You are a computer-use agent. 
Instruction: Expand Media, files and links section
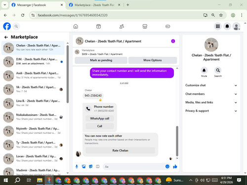click(211, 103)
